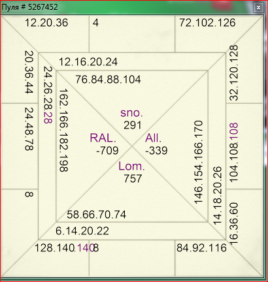The width and height of the screenshot is (268, 282).
Task: Click the 58.66.70.74 entry
Action: [x=96, y=215]
